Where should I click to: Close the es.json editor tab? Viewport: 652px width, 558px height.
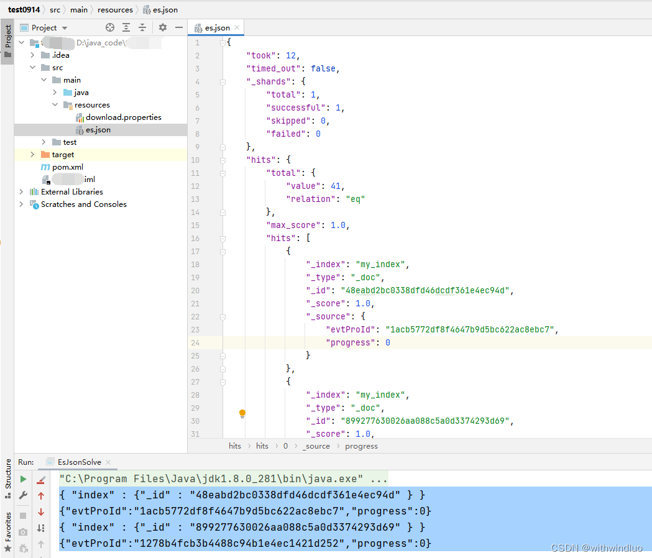(237, 27)
